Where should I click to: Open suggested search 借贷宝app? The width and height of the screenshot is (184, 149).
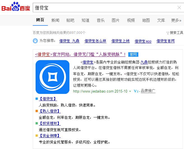[x=143, y=41]
